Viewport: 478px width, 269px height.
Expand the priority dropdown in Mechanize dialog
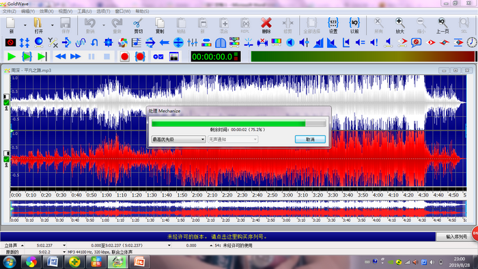[178, 139]
